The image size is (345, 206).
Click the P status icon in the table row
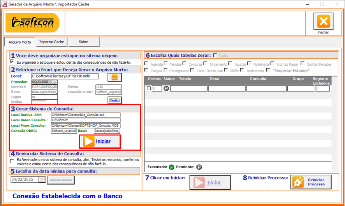click(166, 89)
